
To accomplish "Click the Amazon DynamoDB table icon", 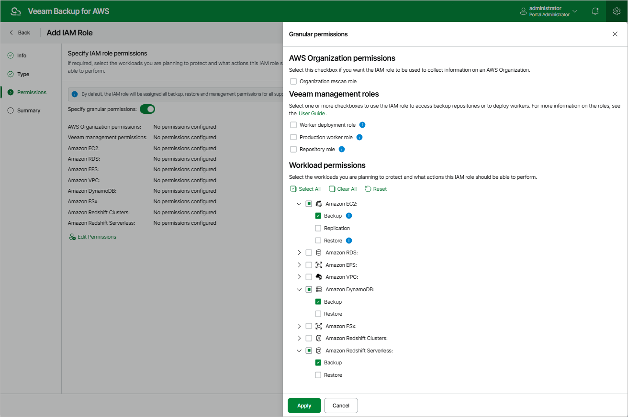I will point(319,289).
